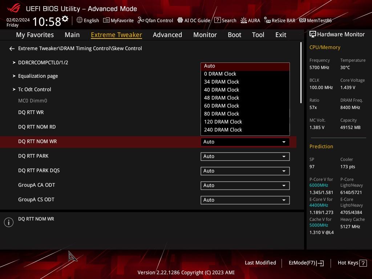Toggle ReSize BAR icon
372x279 pixels.
(267, 20)
